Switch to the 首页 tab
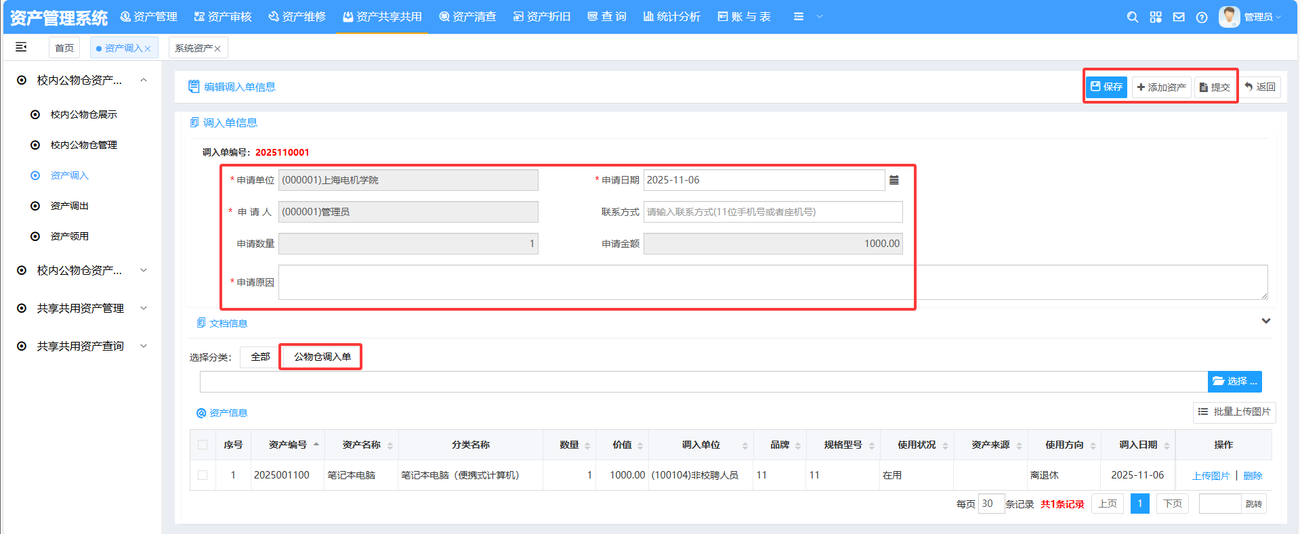 64,48
